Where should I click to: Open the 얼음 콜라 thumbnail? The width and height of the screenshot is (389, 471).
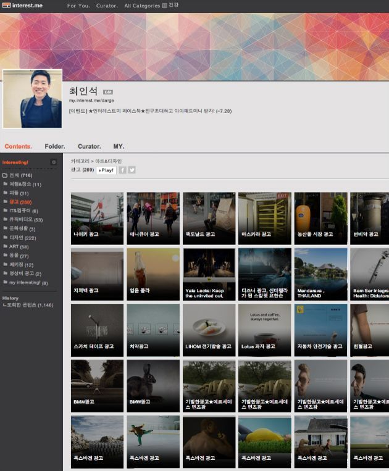[x=153, y=274]
